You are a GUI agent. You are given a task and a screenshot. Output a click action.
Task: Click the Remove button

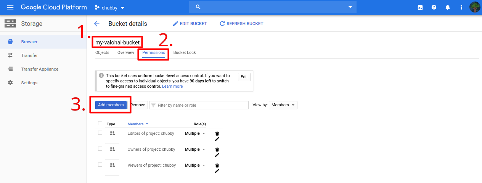point(137,105)
